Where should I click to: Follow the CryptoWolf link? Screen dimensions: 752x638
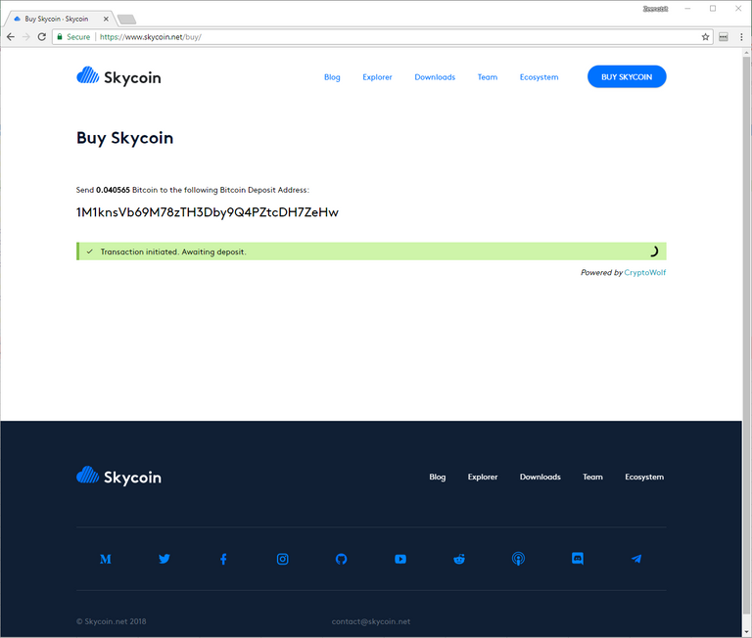click(x=644, y=272)
